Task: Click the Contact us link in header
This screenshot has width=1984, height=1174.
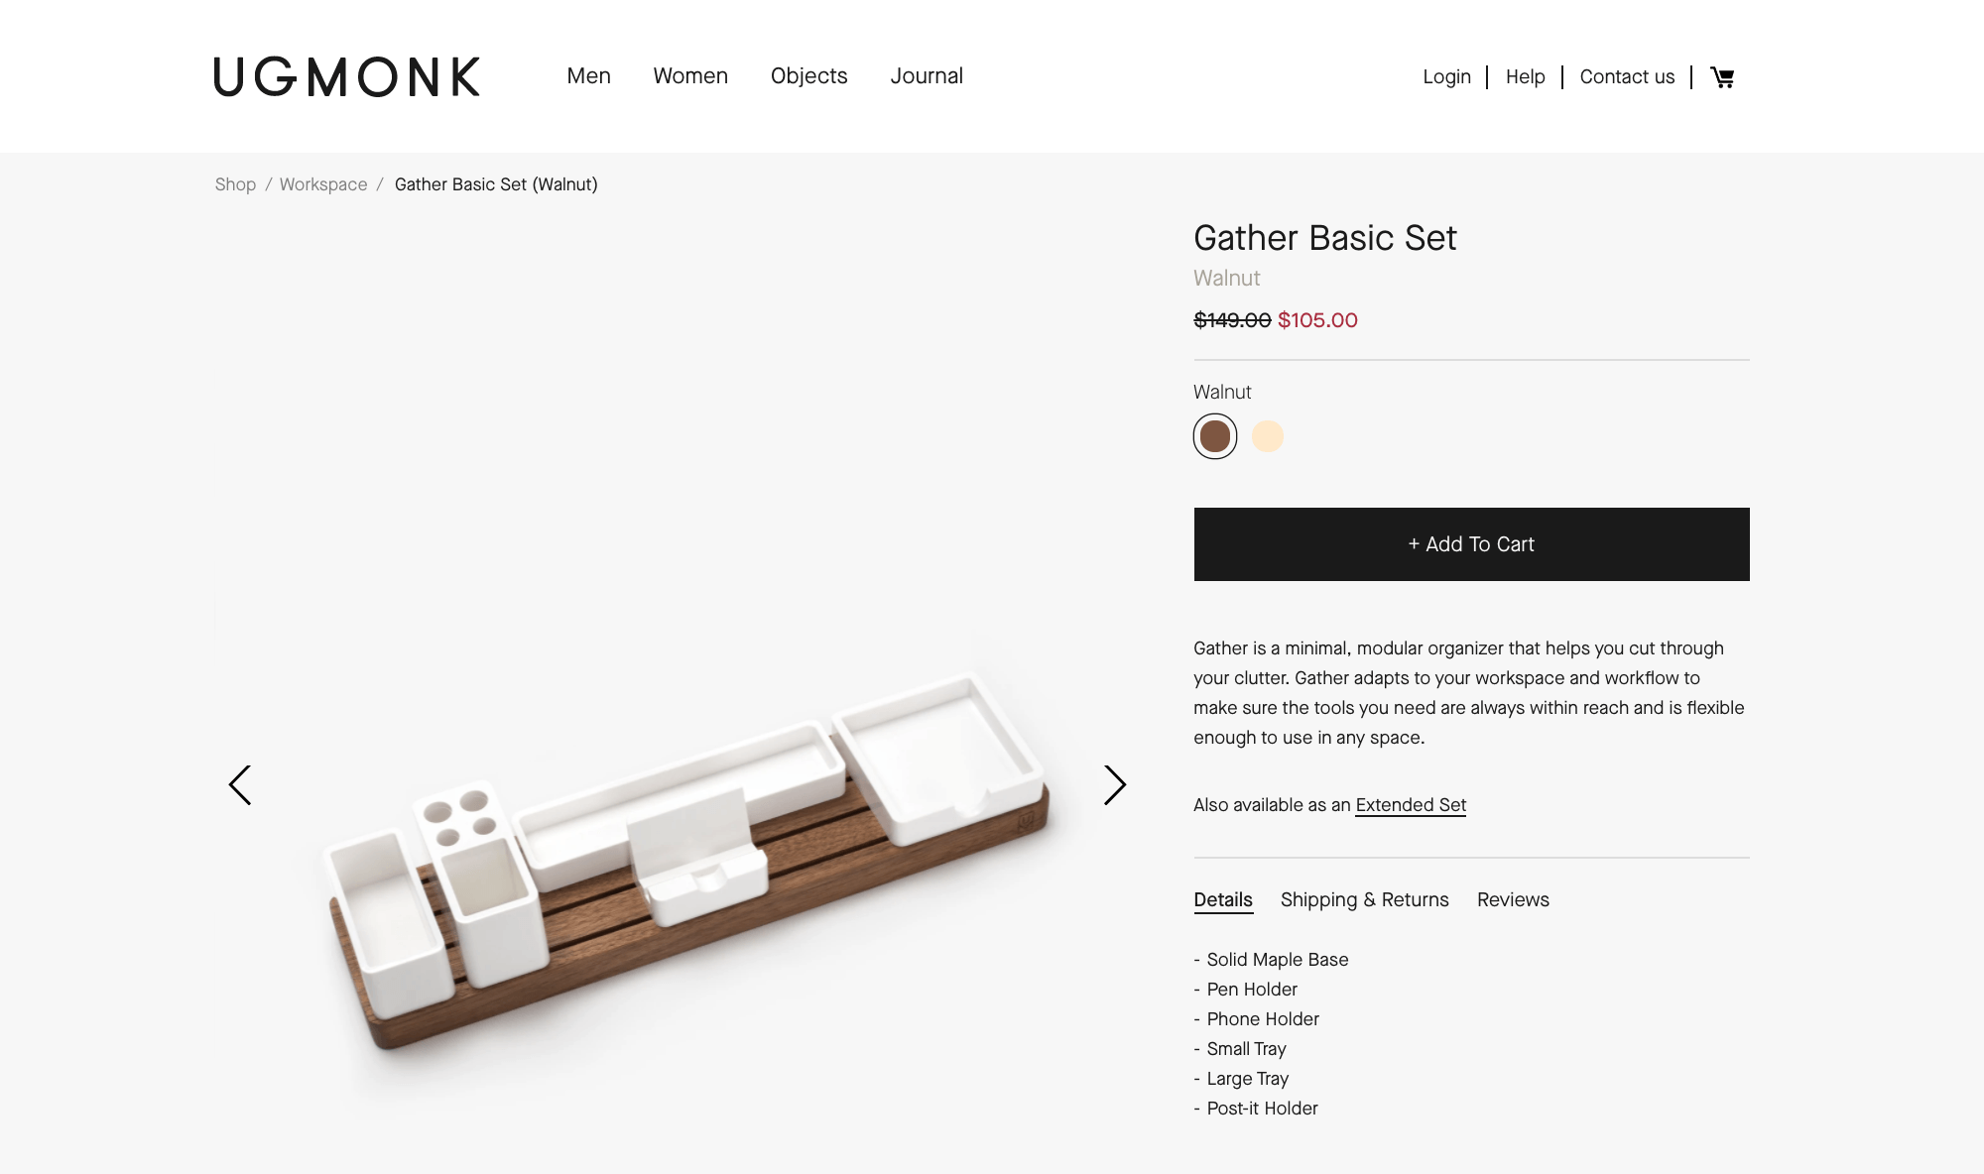Action: click(1626, 77)
